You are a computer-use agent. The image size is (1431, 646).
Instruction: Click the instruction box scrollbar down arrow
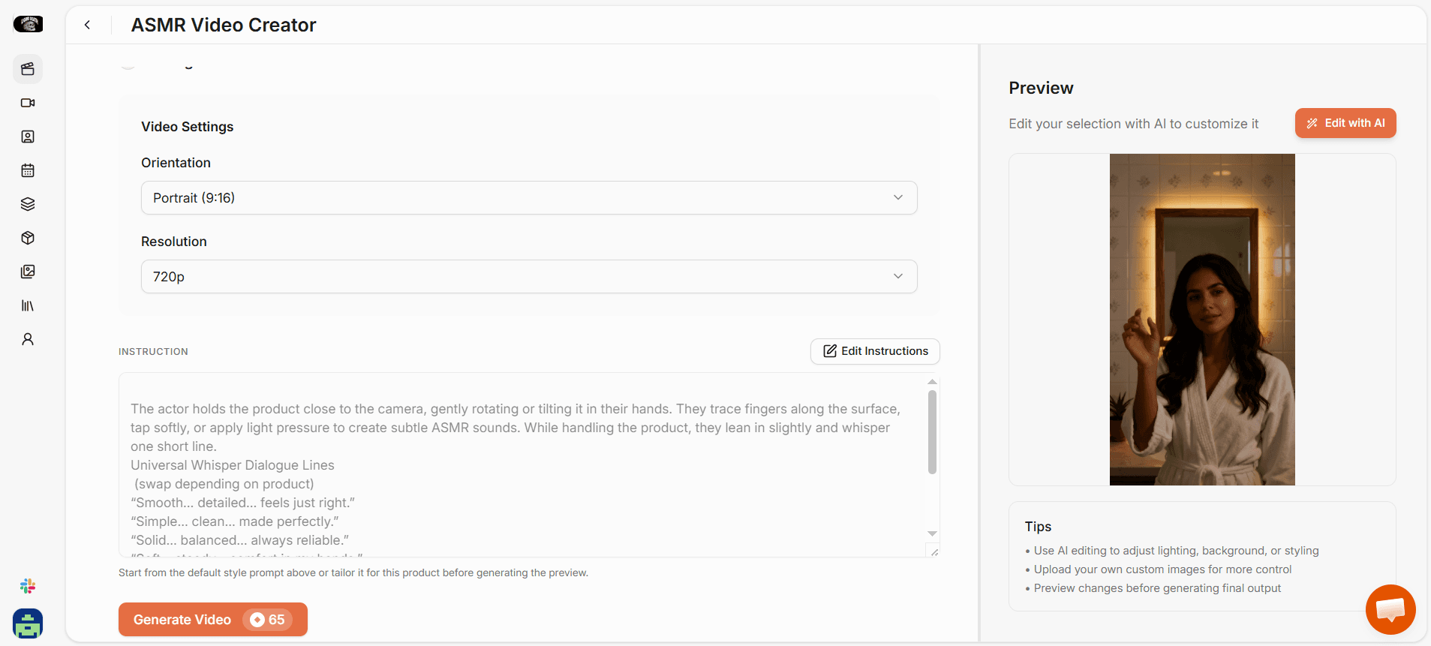point(932,533)
